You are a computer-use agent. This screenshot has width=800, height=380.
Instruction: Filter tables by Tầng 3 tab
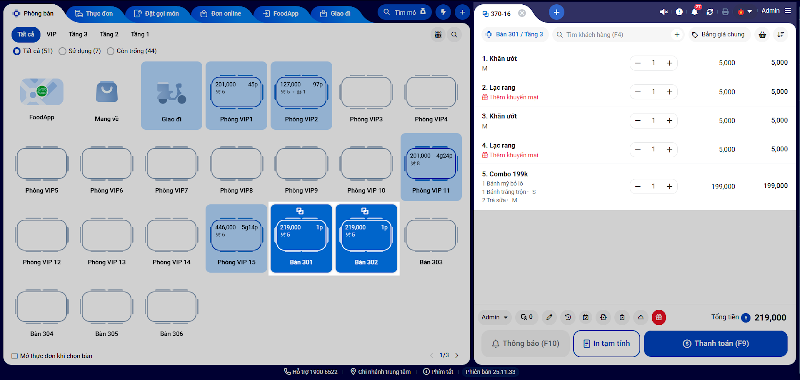tap(78, 34)
